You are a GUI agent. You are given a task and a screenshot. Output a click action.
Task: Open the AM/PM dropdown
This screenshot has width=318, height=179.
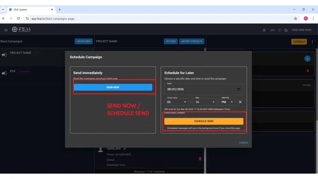pyautogui.click(x=227, y=102)
